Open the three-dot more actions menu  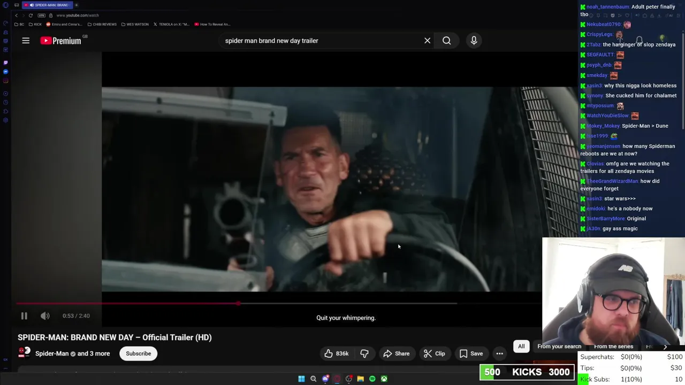pos(499,353)
